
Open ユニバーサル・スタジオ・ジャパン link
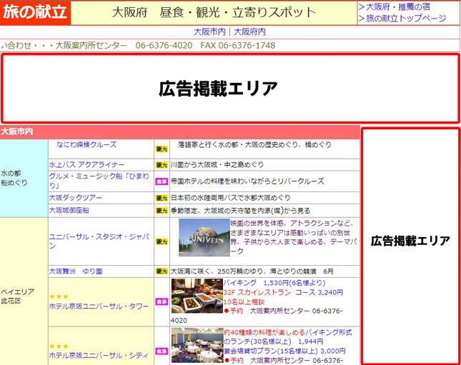(99, 241)
